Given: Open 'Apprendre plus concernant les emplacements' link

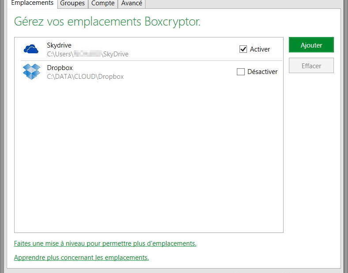Looking at the screenshot, I should (x=81, y=258).
